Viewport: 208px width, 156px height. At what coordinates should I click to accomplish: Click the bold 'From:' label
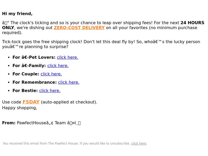point(9,123)
